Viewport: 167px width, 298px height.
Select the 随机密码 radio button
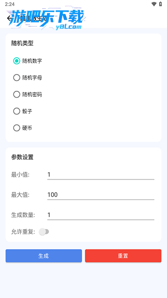(x=17, y=95)
